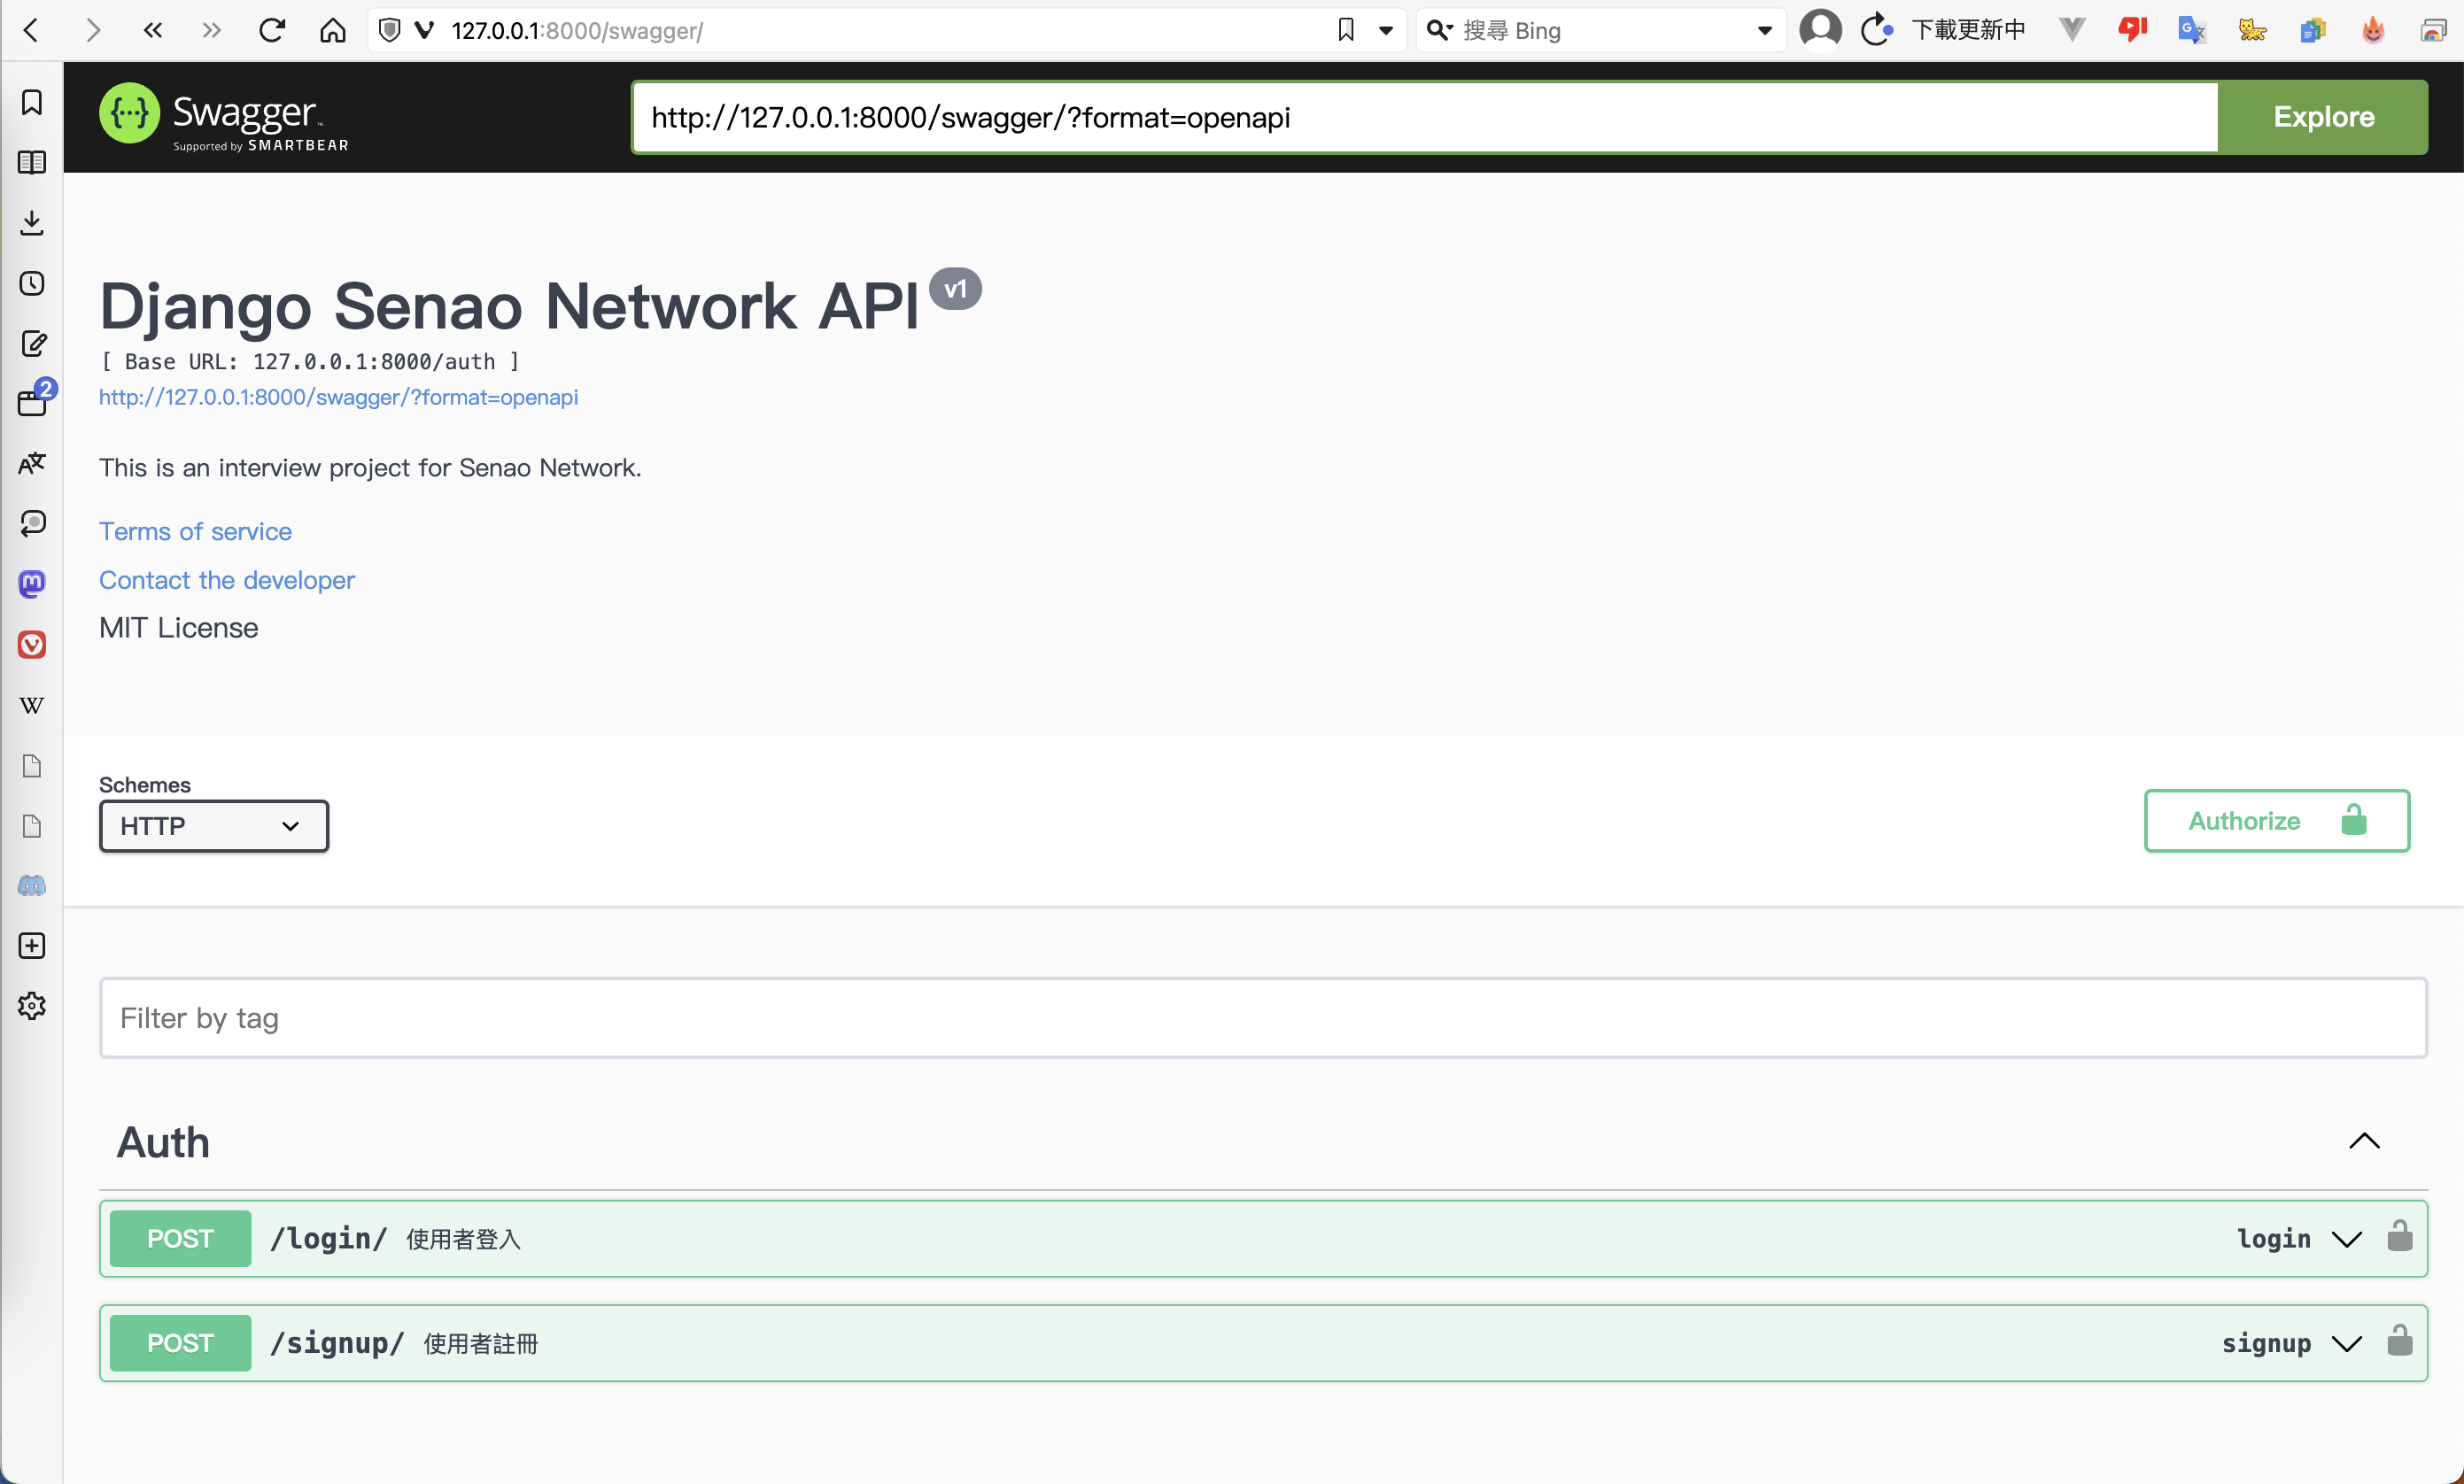Open the Wikipedia web panel
This screenshot has height=1484, width=2464.
click(31, 705)
